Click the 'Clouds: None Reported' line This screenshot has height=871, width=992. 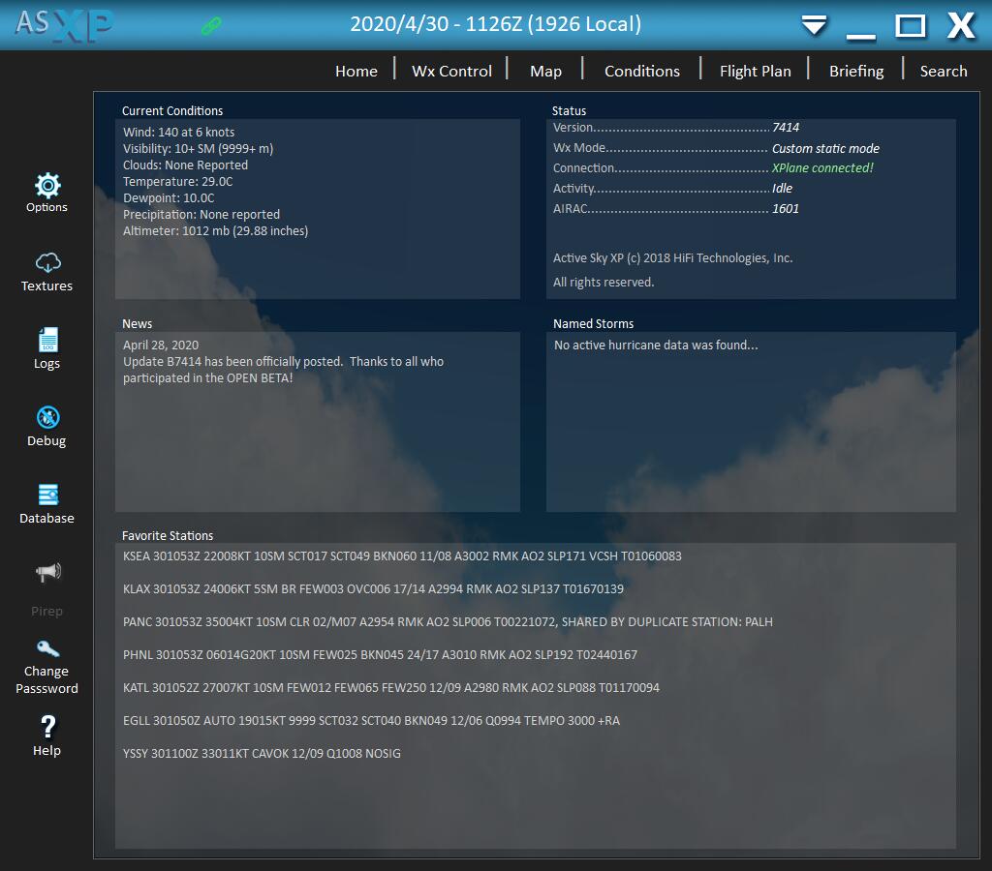(185, 165)
